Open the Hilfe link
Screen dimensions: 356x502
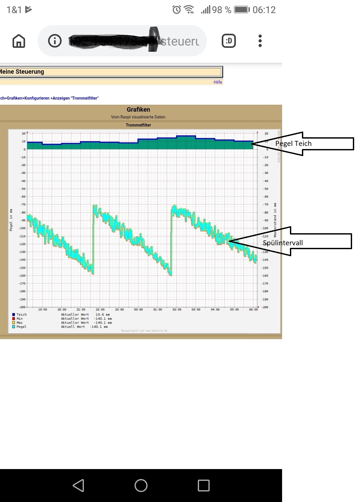pos(218,82)
